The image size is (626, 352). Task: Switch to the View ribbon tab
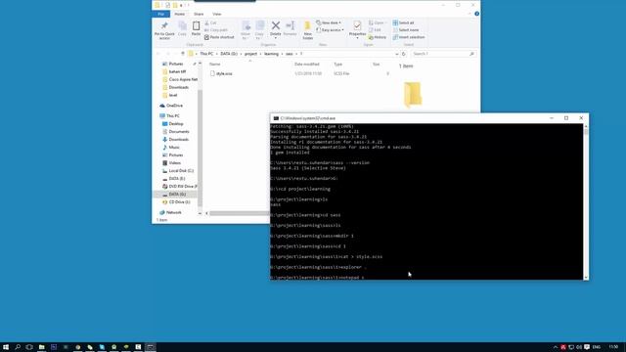[x=217, y=14]
